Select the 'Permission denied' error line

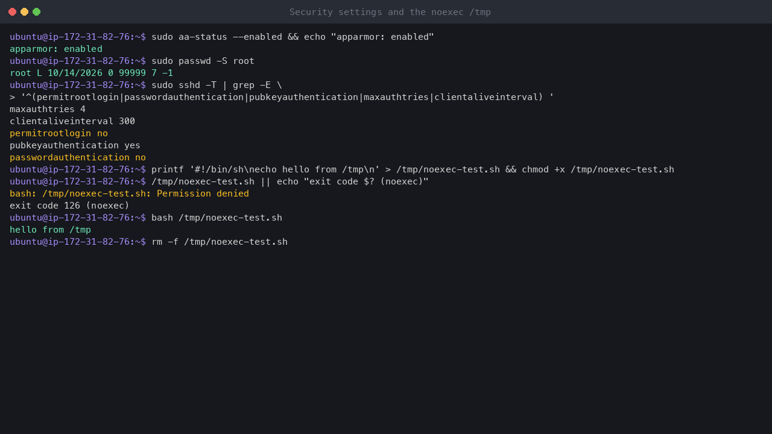129,193
